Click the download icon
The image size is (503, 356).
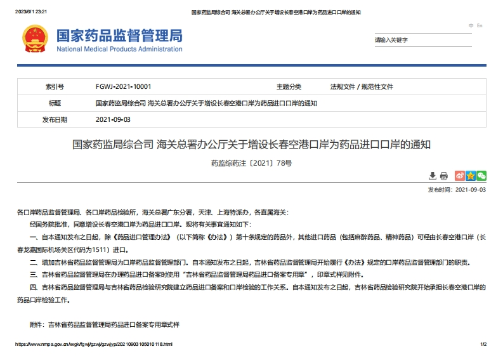433,176
